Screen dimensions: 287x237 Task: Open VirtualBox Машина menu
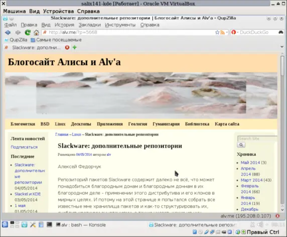pyautogui.click(x=15, y=12)
